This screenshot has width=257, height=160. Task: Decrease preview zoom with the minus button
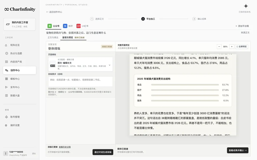point(219,46)
